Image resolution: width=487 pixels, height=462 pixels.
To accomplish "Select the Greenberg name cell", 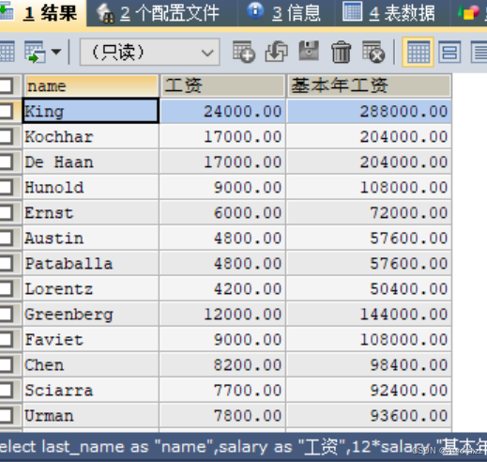I will pos(91,314).
